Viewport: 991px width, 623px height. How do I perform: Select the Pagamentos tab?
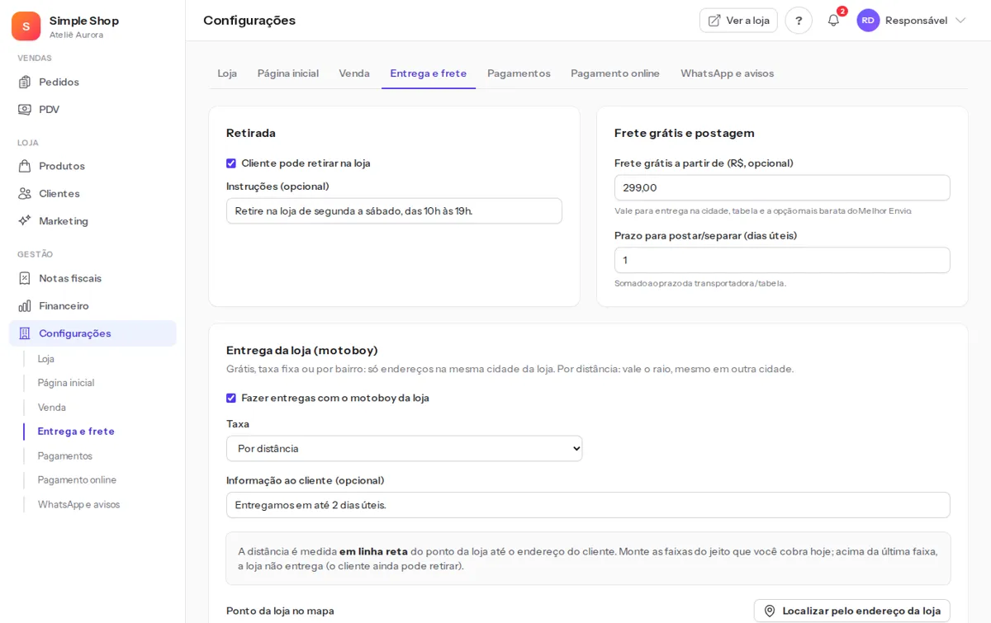tap(519, 73)
